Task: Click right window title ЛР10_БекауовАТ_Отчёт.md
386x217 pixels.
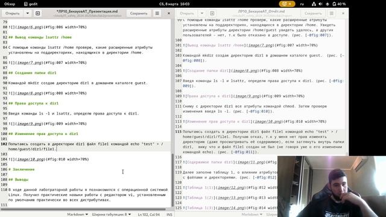Action: pos(261,11)
